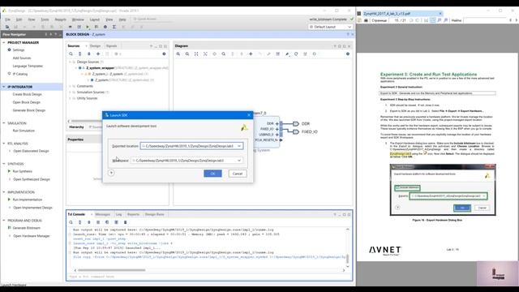Collapse the IP INTEGRATOR section
519x292 pixels.
[4, 87]
